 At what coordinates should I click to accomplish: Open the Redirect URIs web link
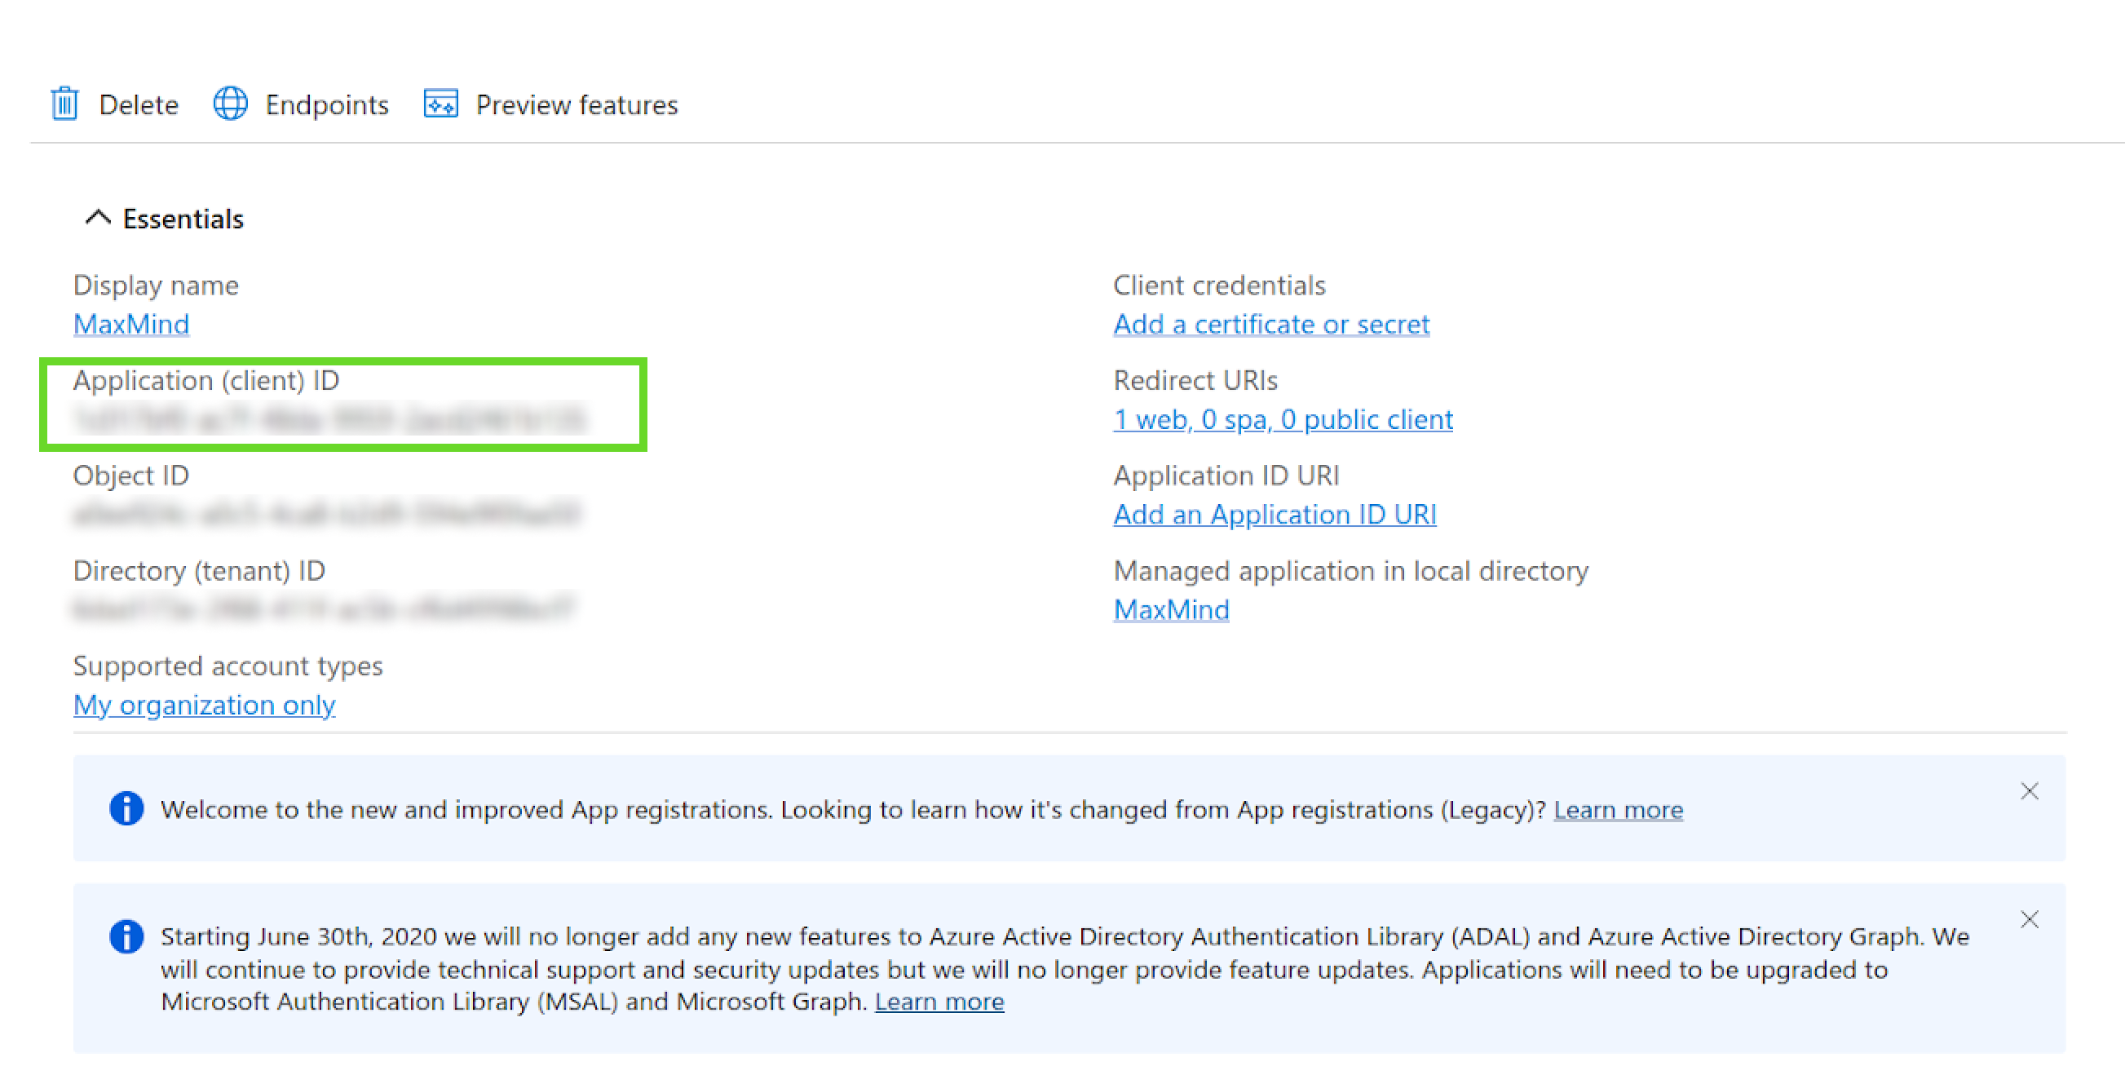[1283, 419]
